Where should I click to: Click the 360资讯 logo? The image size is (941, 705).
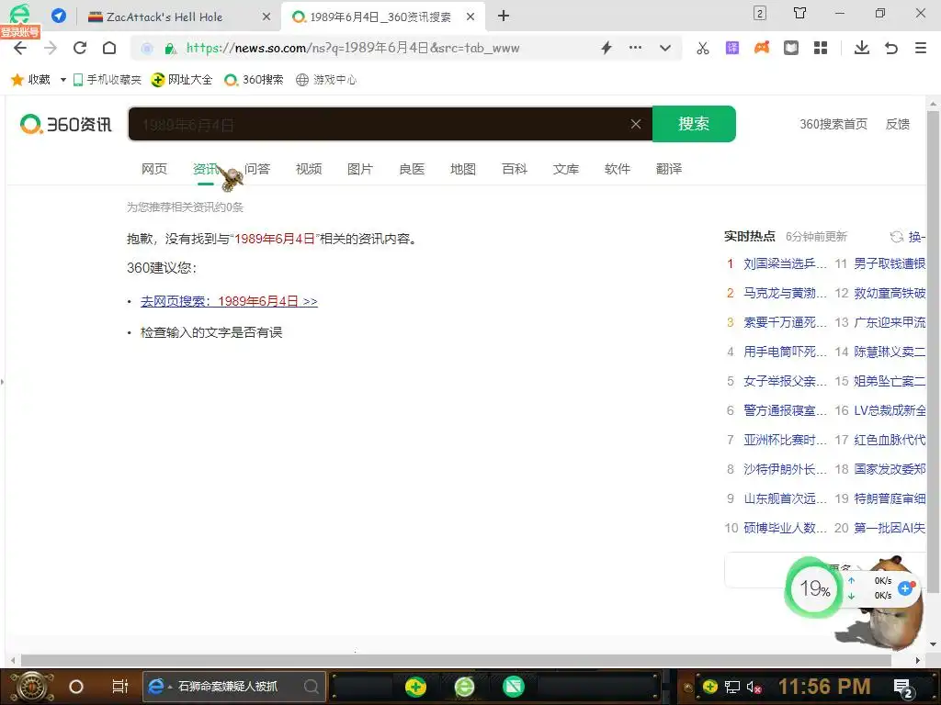pyautogui.click(x=65, y=124)
